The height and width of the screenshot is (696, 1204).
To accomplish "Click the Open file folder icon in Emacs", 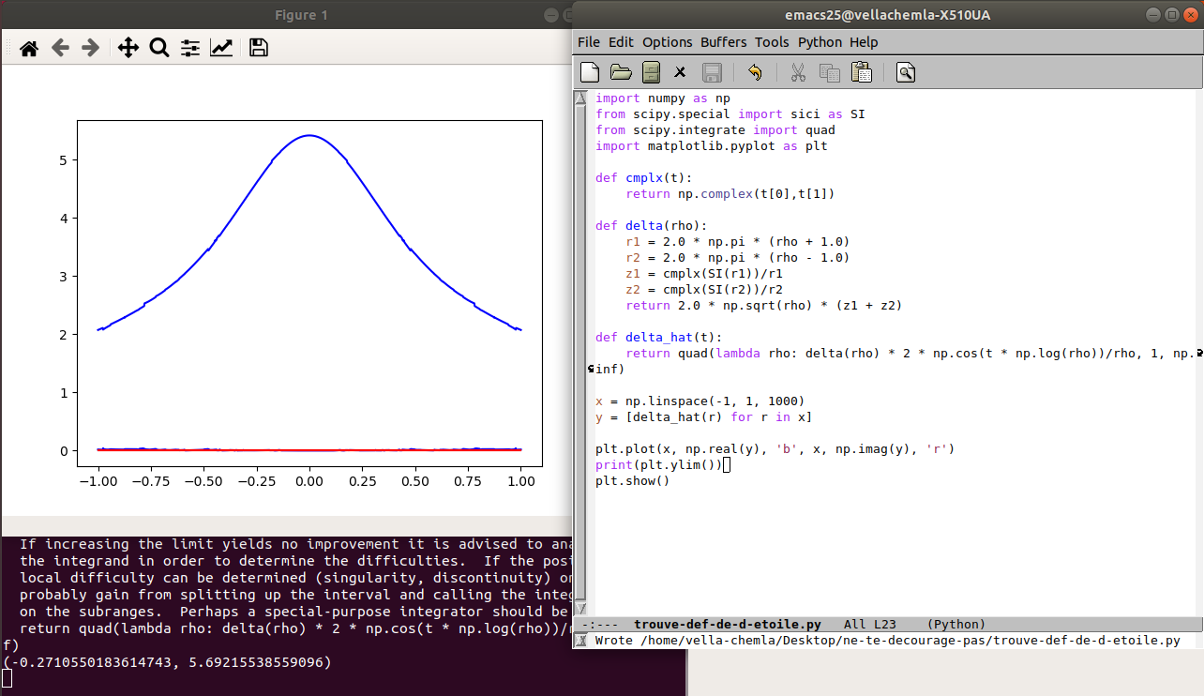I will pos(621,72).
